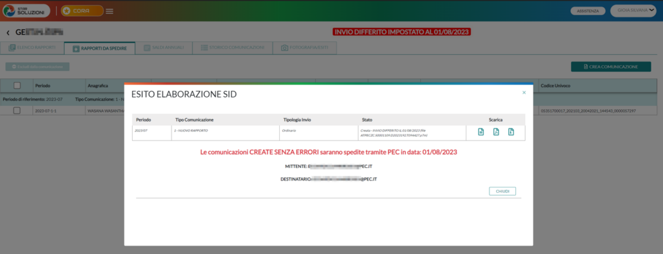Viewport: 663px width, 254px height.
Task: Click the Escludi dalla comunicazione button
Action: 38,67
